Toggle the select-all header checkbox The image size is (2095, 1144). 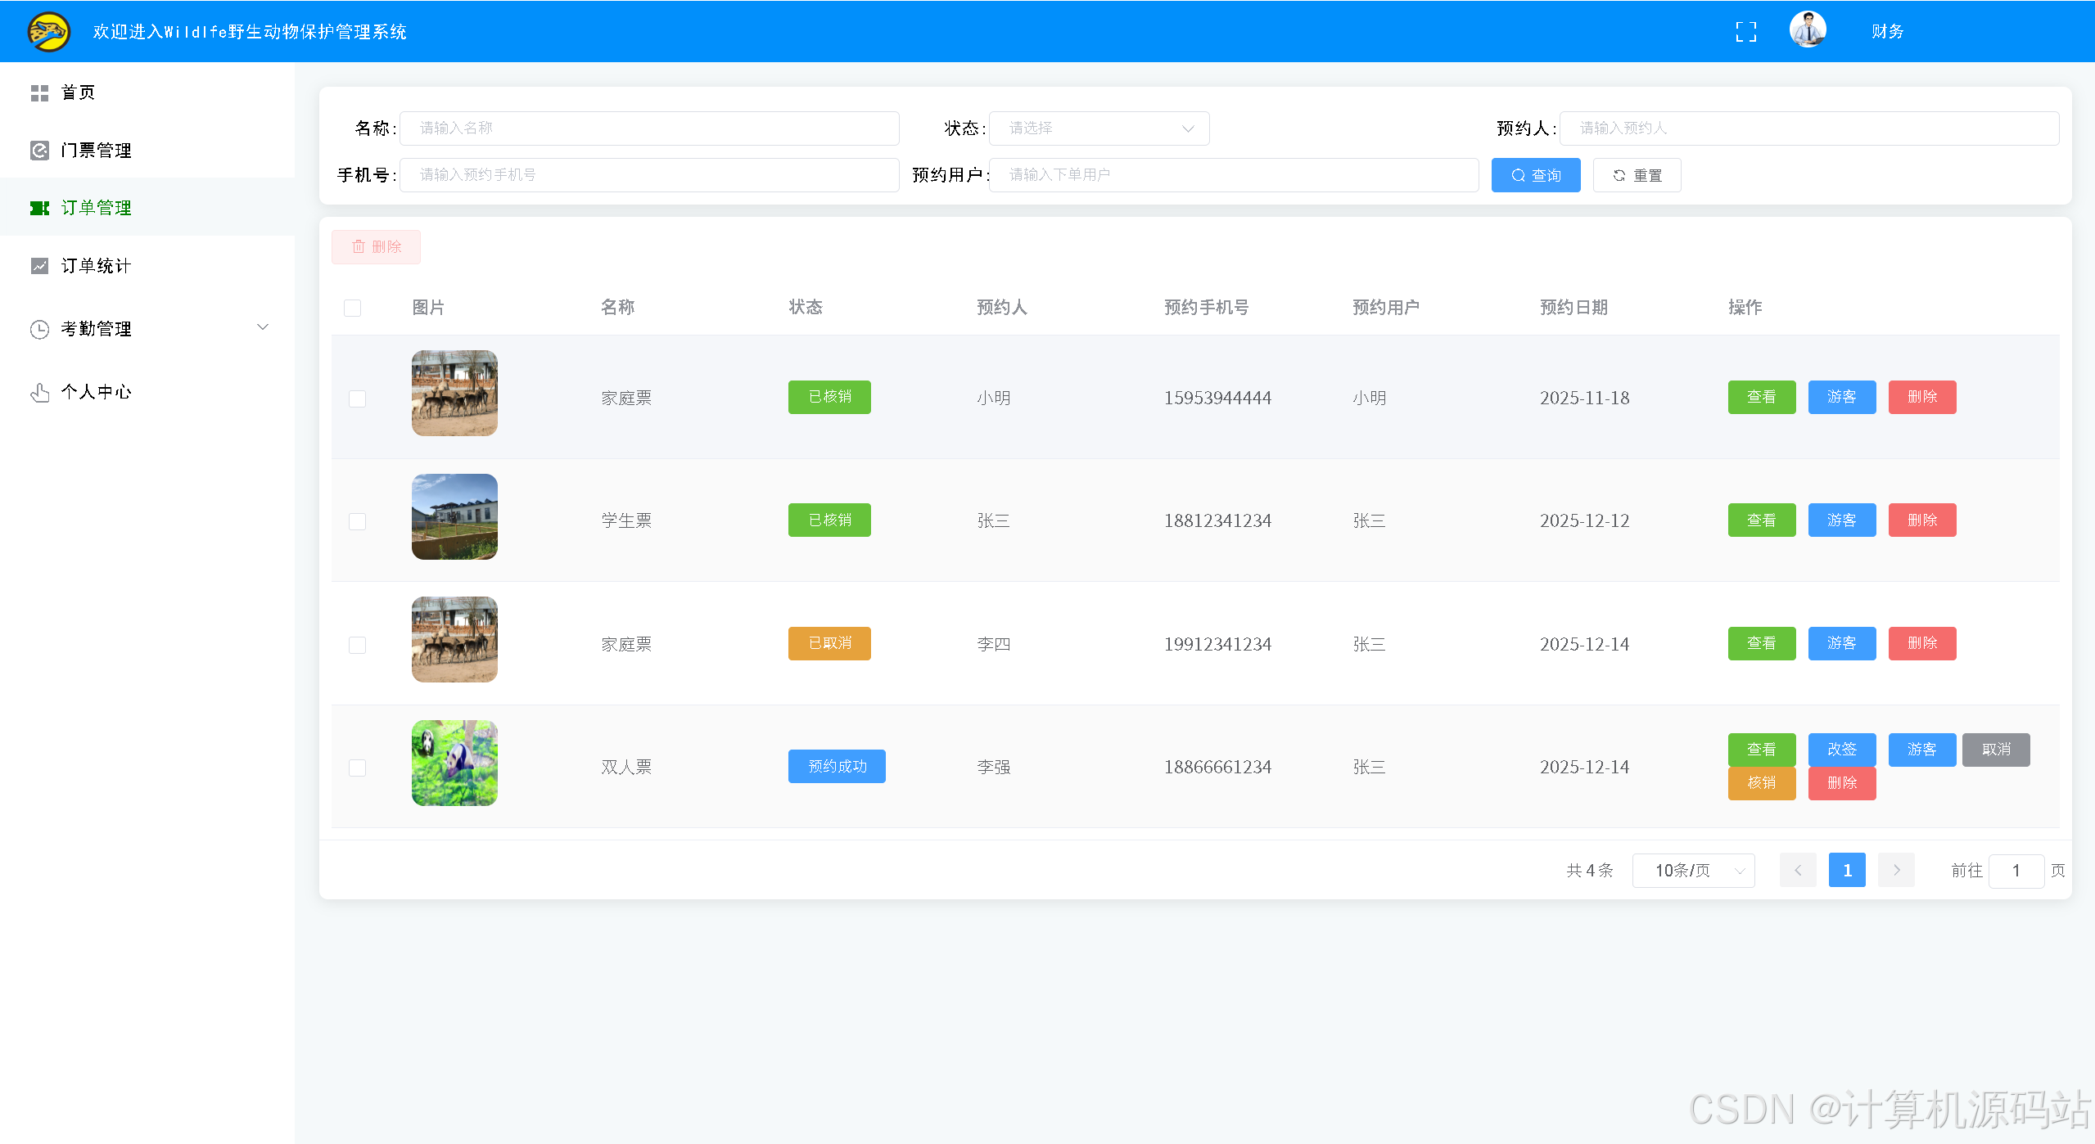[x=352, y=308]
